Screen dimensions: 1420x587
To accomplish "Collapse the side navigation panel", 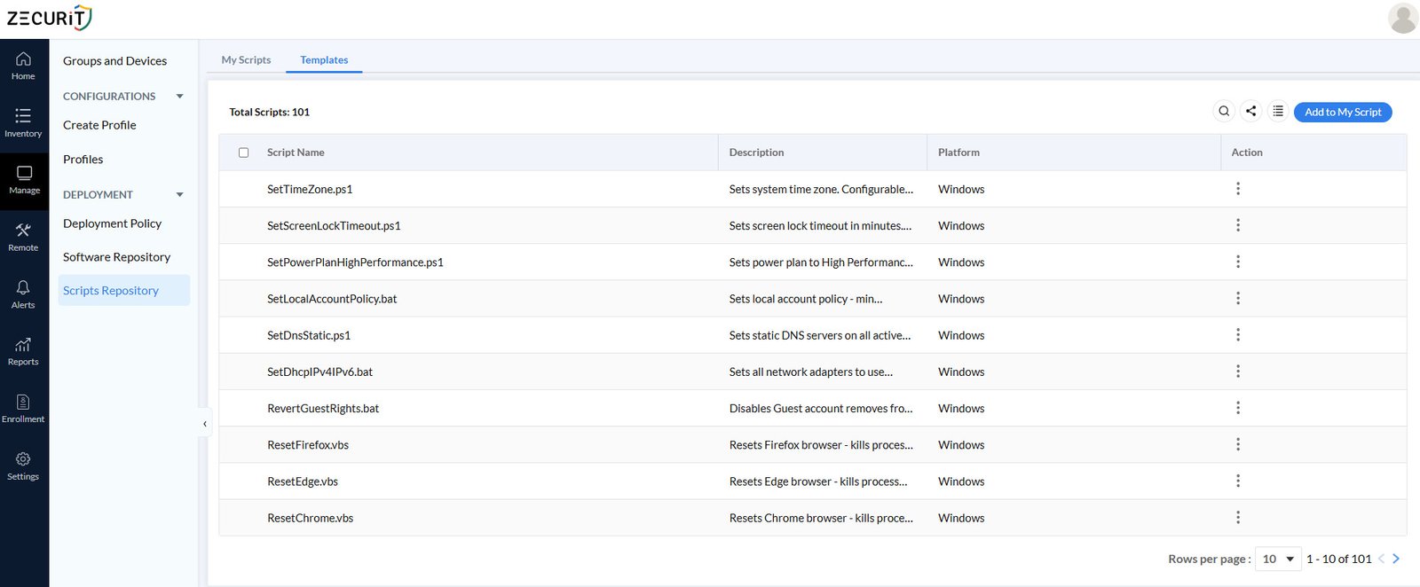I will coord(205,424).
